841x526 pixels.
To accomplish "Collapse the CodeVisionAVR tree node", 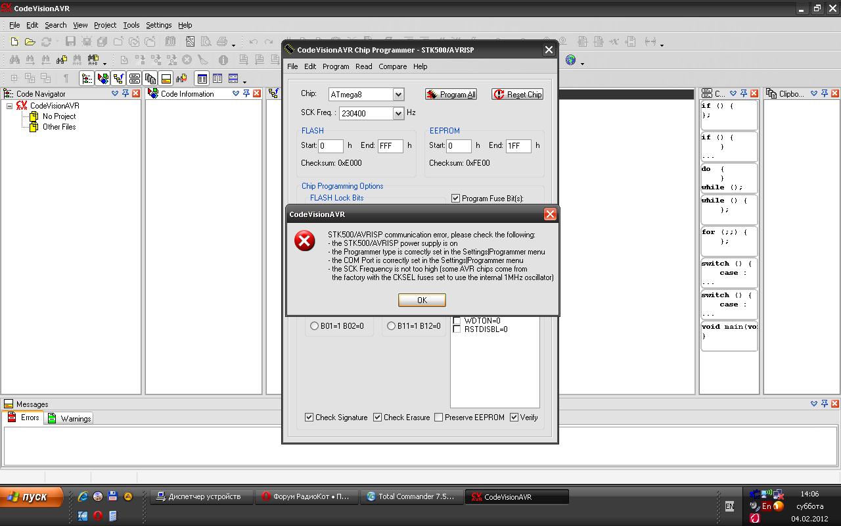I will [9, 106].
